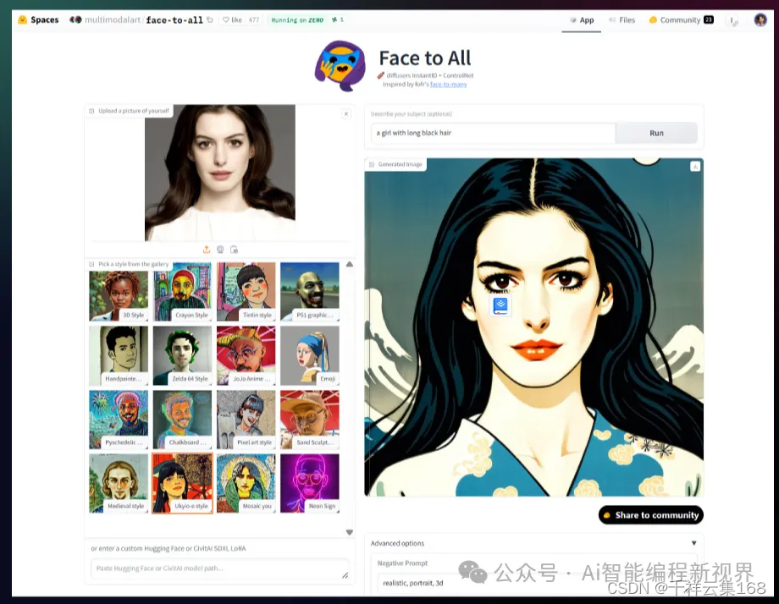Click the gallery scroll down arrow
The image size is (779, 604).
(x=350, y=532)
